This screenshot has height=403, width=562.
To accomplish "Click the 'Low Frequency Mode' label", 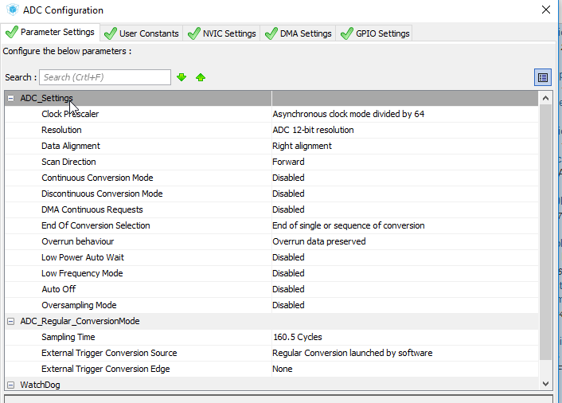I will pyautogui.click(x=82, y=273).
